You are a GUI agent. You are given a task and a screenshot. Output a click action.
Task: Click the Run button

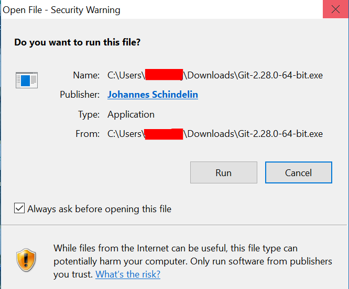223,172
